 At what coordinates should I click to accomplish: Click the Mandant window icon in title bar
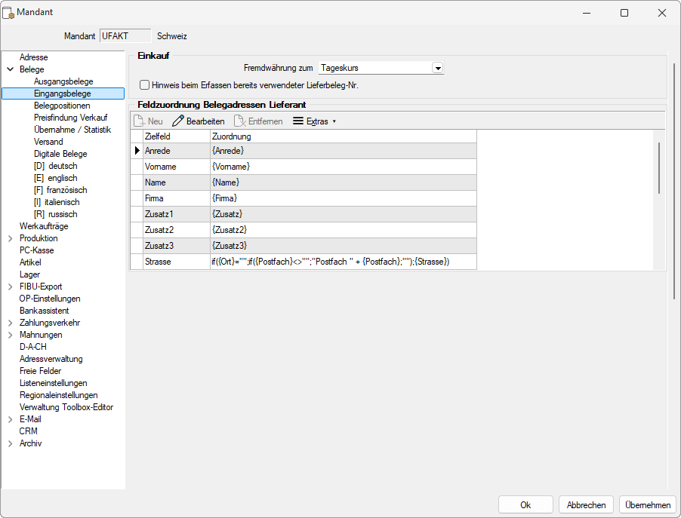9,13
